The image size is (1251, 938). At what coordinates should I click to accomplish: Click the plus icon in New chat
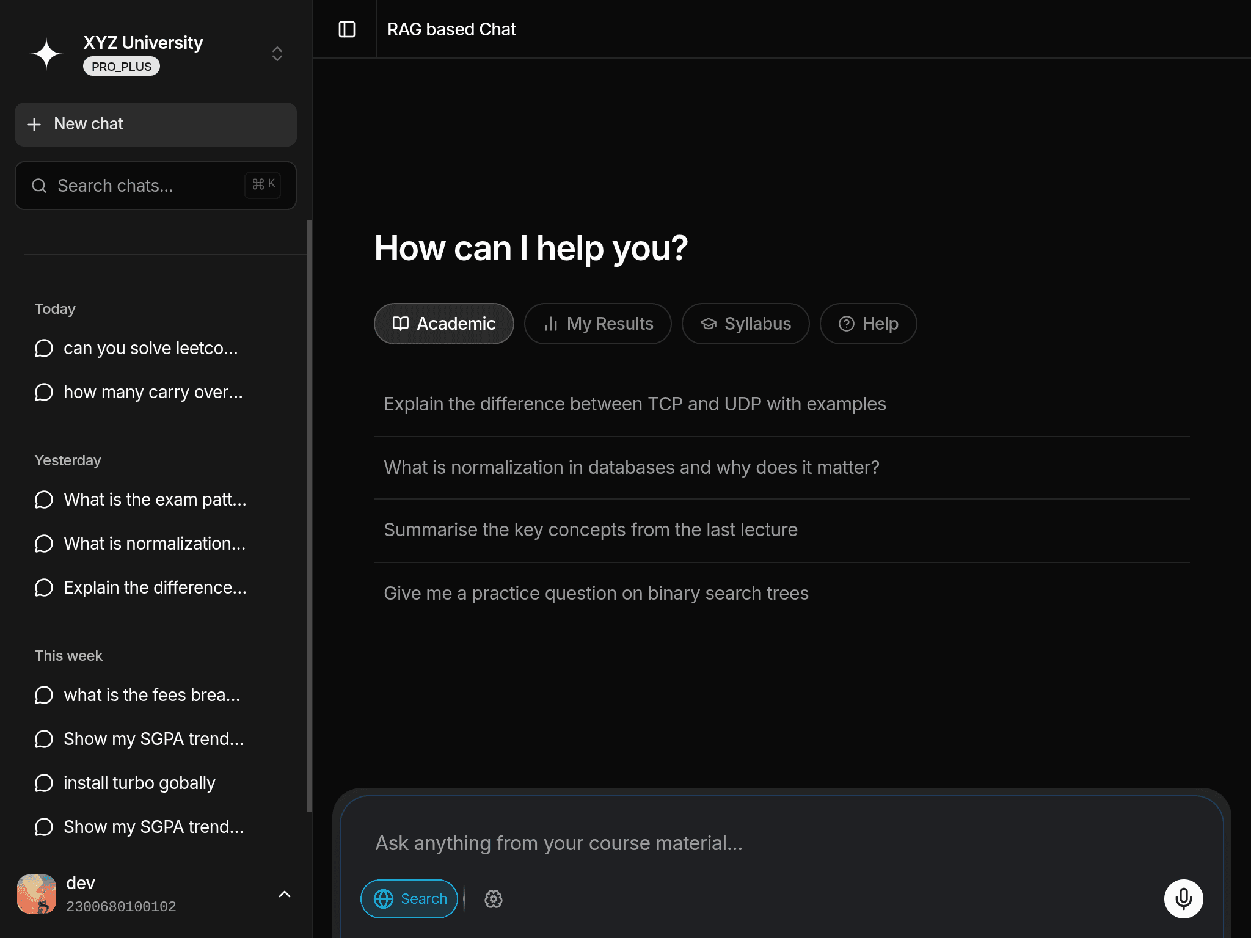pyautogui.click(x=34, y=125)
